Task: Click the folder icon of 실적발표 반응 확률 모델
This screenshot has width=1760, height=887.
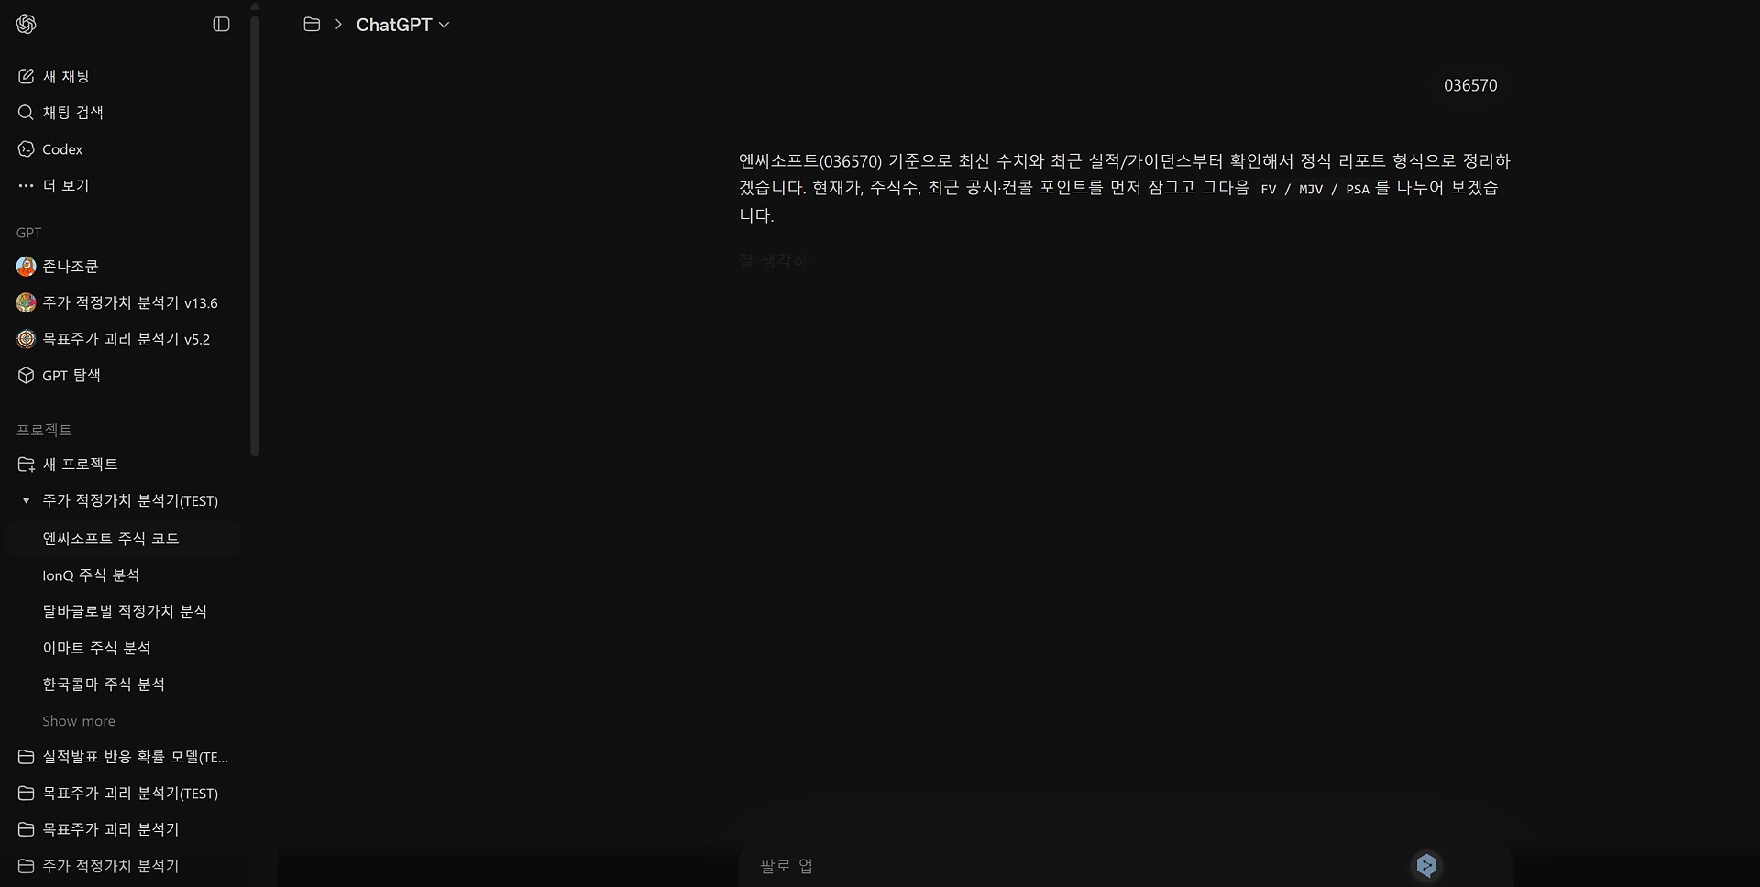Action: pyautogui.click(x=26, y=757)
